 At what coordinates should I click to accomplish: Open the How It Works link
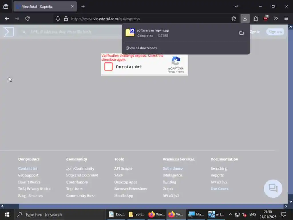coord(29,182)
